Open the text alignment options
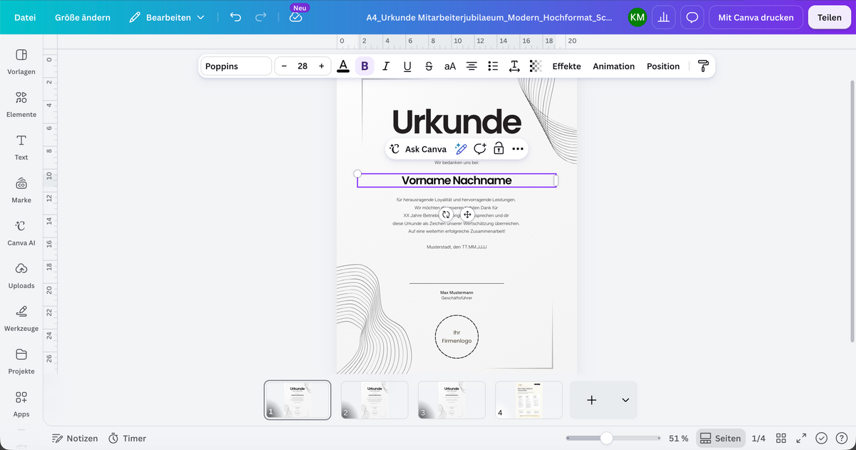Screen dimensions: 856x450 tap(472, 66)
